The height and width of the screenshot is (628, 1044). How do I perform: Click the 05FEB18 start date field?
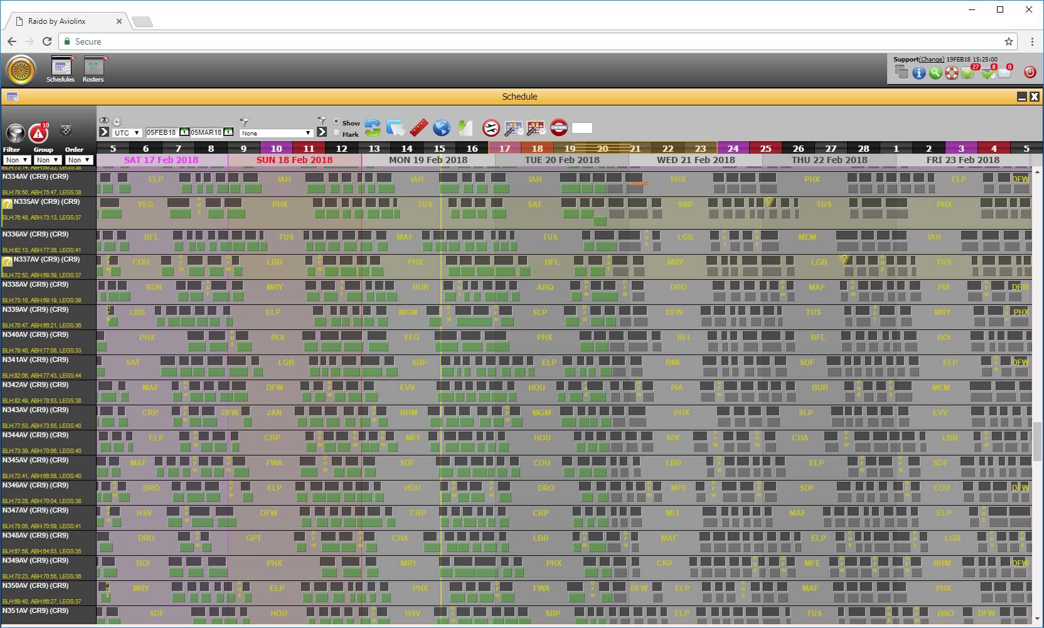point(161,133)
